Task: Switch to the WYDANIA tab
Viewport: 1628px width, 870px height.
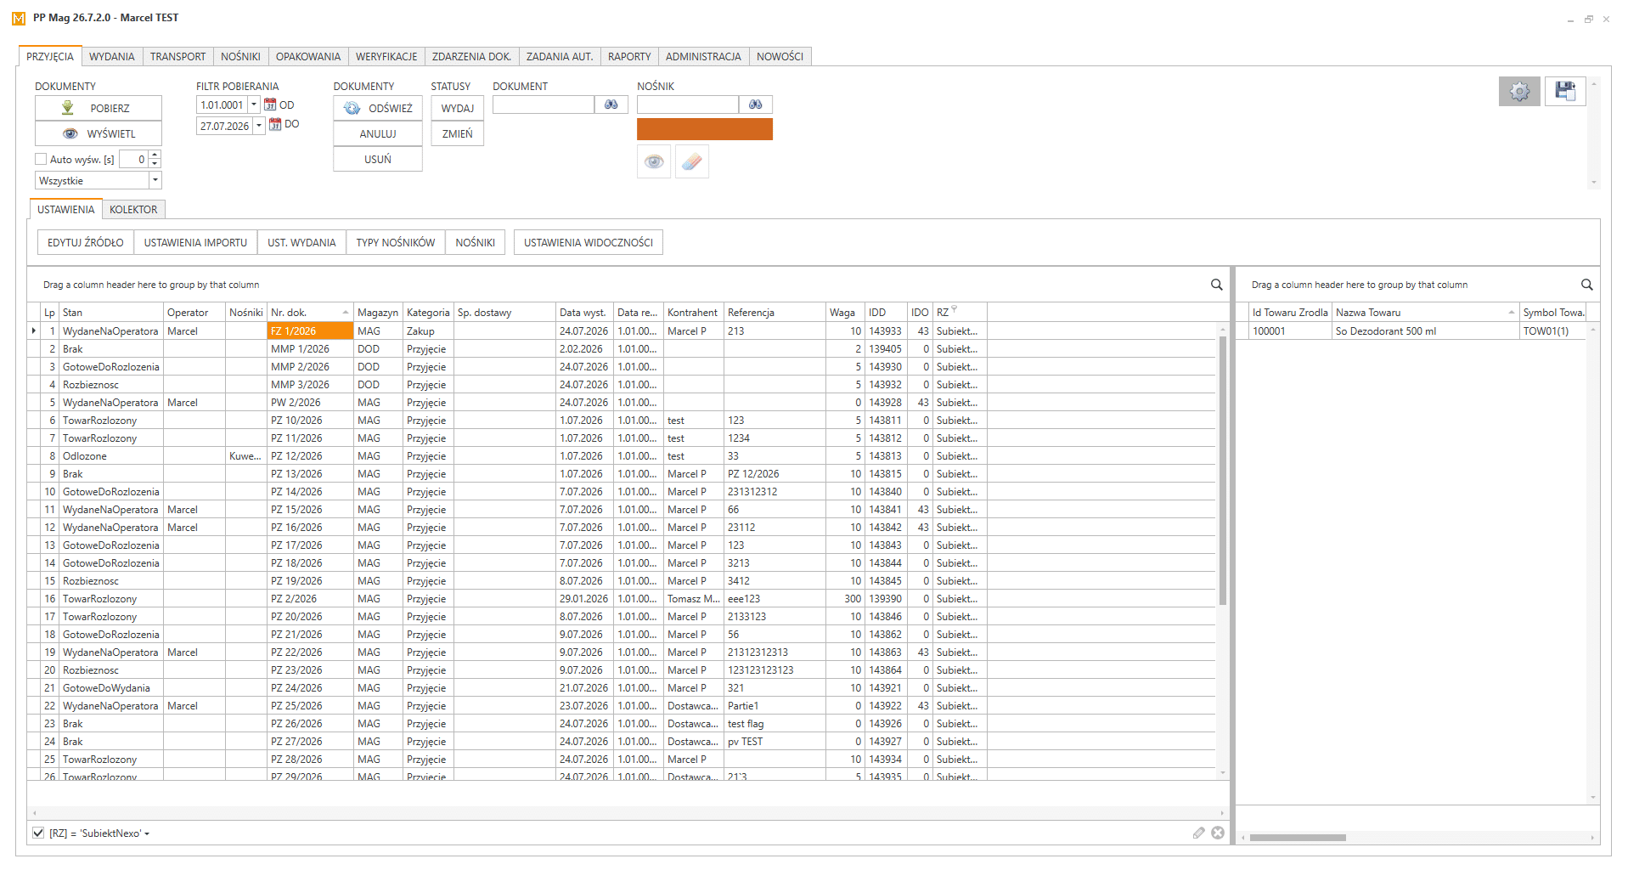Action: [112, 57]
